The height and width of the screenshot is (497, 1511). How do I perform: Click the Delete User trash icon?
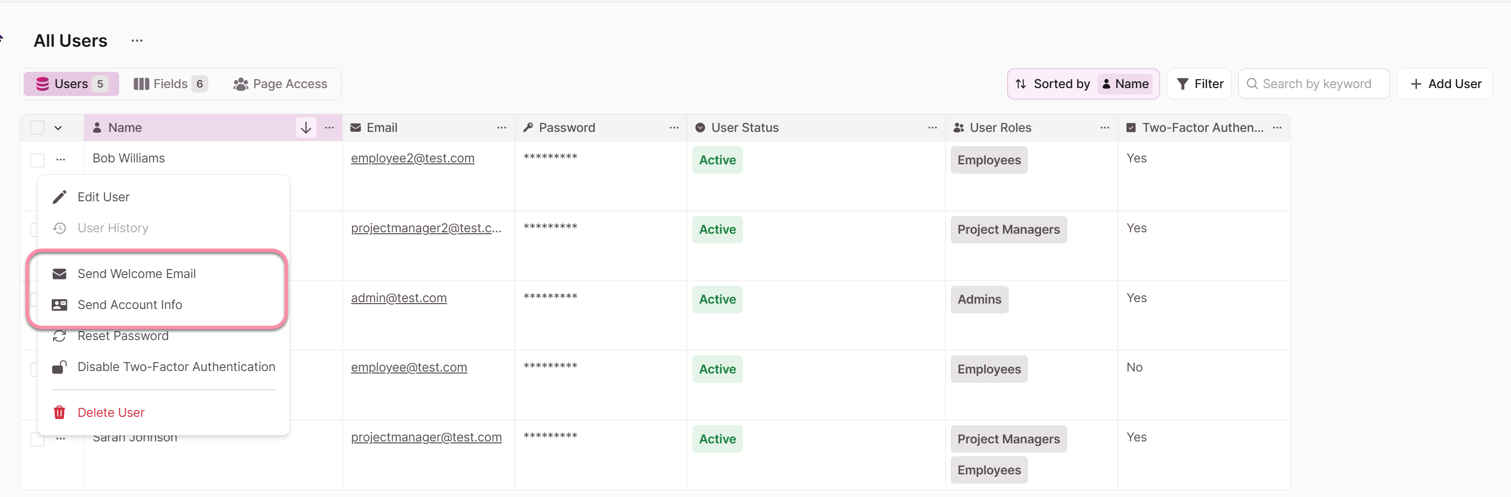tap(59, 412)
